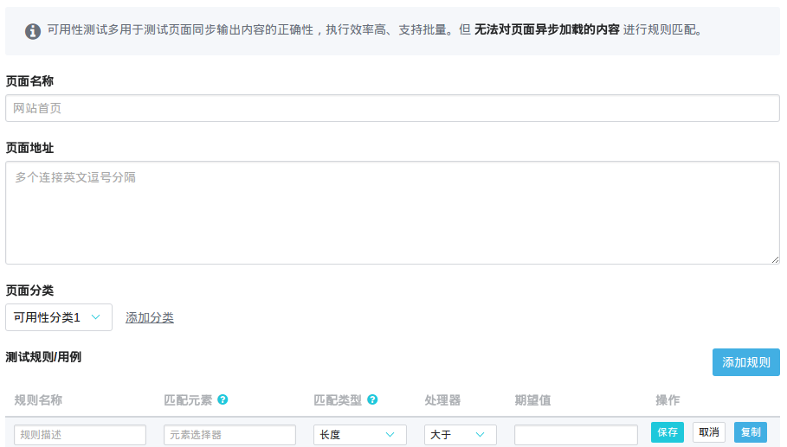Click into the 页面地址 textarea
The width and height of the screenshot is (787, 447).
pos(392,212)
